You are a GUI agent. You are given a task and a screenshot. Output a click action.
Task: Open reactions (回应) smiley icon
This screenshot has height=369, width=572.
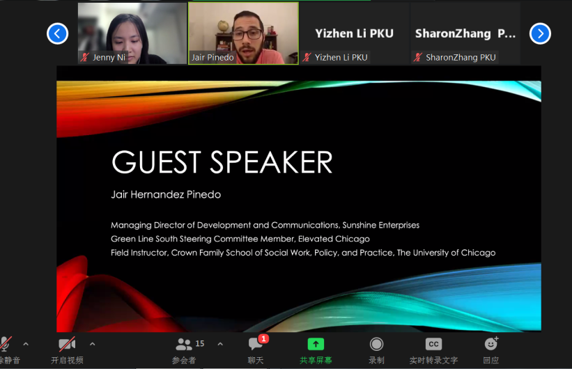(x=491, y=344)
